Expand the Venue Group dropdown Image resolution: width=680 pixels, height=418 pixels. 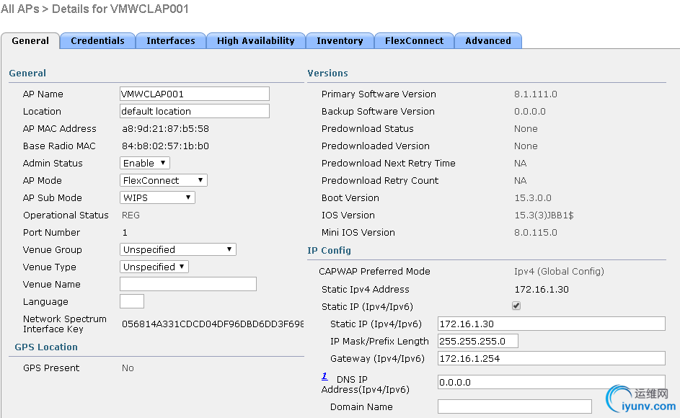pos(178,250)
